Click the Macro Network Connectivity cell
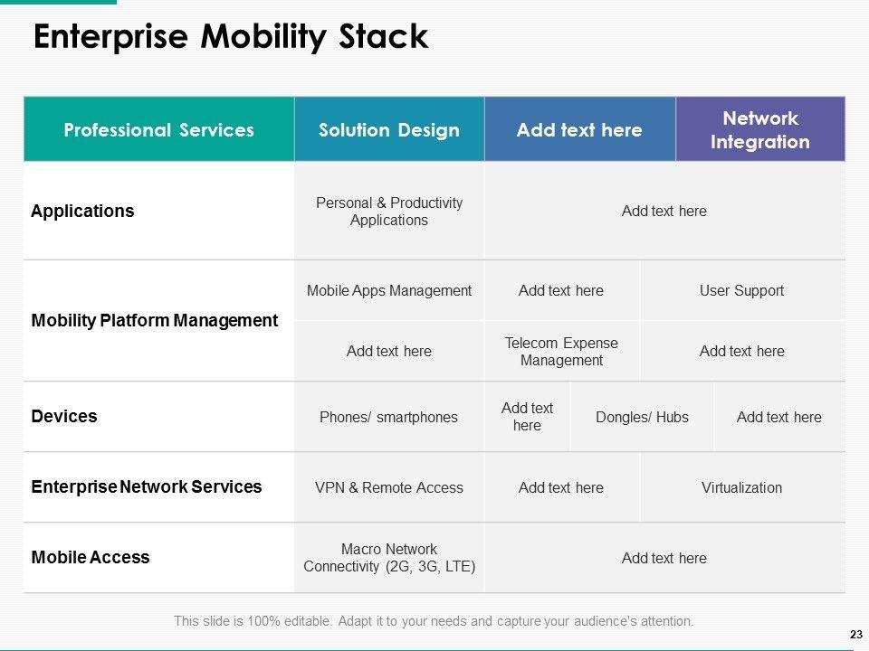This screenshot has width=869, height=651. pyautogui.click(x=389, y=558)
